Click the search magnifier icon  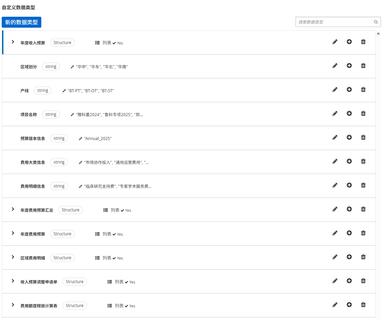click(x=376, y=22)
